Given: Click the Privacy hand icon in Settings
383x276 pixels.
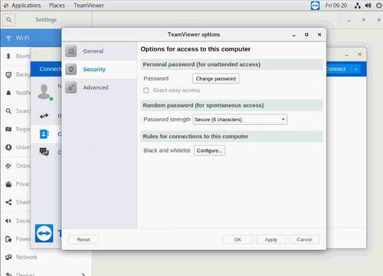Looking at the screenshot, I should click(x=8, y=184).
